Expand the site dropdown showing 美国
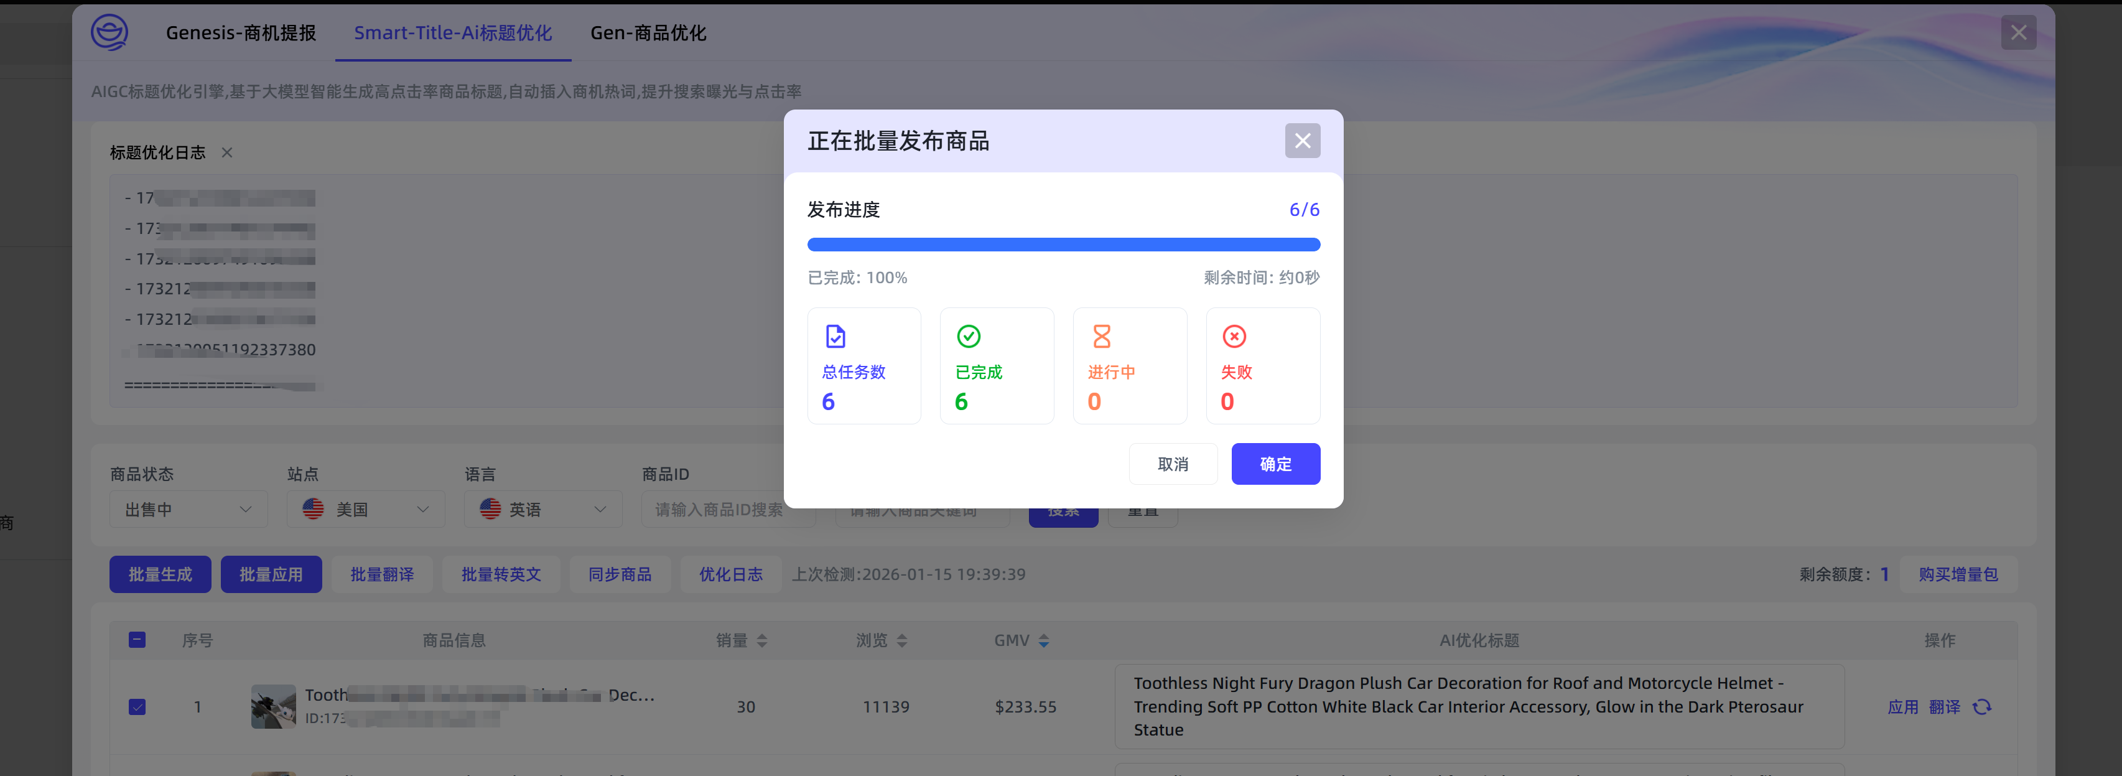 point(366,509)
